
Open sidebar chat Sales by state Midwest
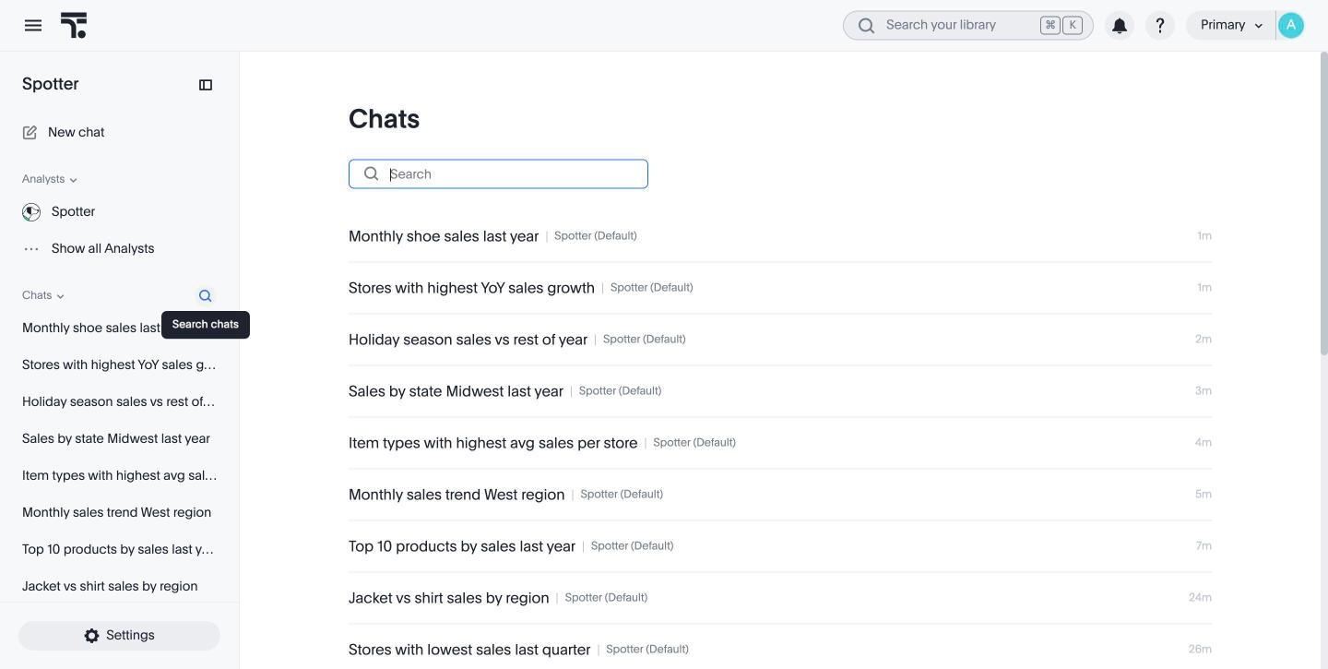(116, 439)
